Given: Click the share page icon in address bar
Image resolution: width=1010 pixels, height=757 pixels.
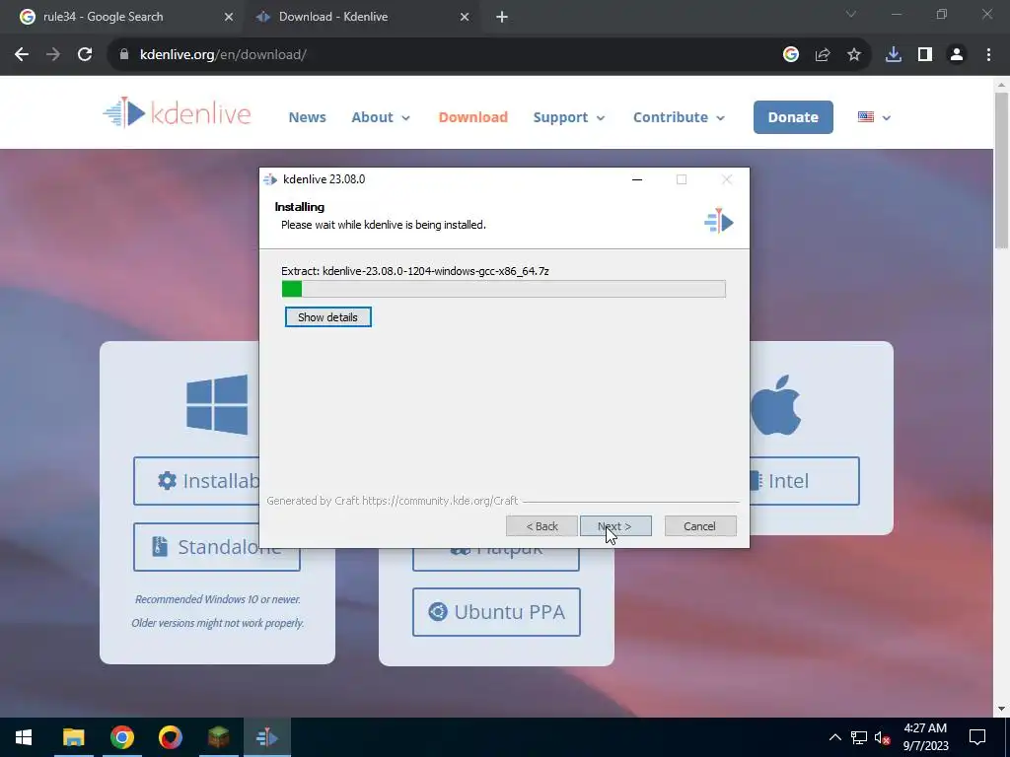Looking at the screenshot, I should 823,55.
